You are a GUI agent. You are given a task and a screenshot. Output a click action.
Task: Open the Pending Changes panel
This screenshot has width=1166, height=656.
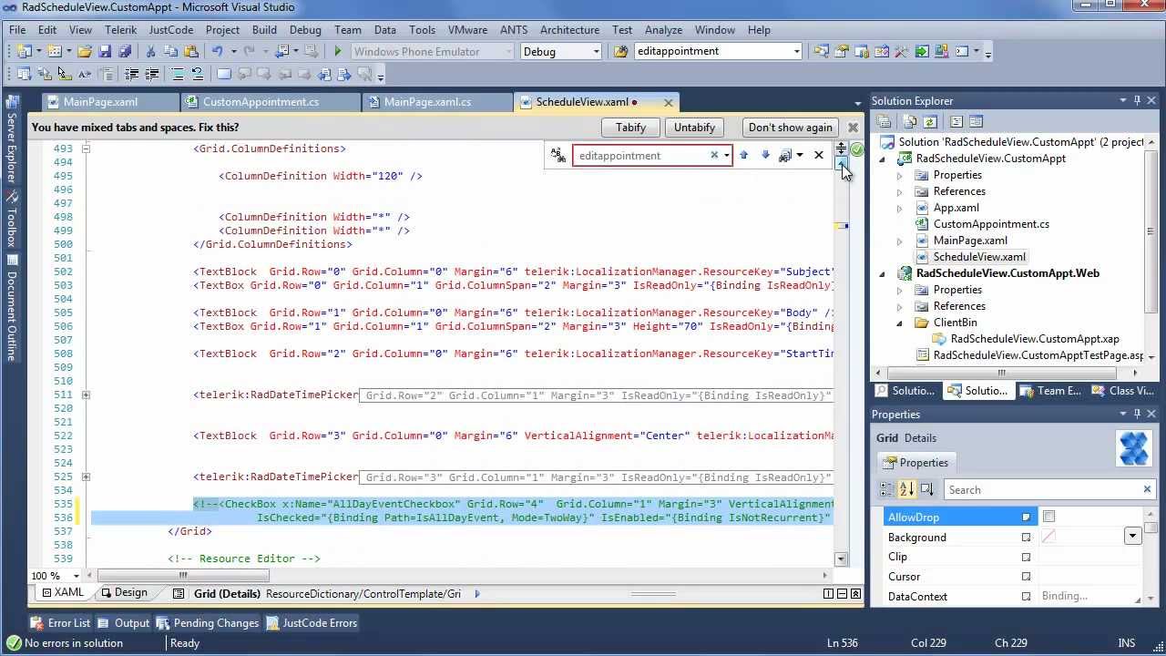[x=207, y=623]
